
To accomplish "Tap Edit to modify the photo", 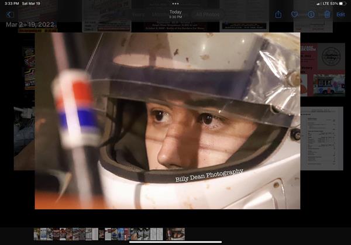I will pyautogui.click(x=340, y=15).
